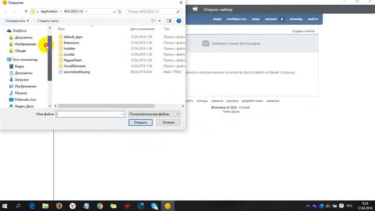375x211 pixels.
Task: Click разработчикам footer link
Action: point(253,101)
